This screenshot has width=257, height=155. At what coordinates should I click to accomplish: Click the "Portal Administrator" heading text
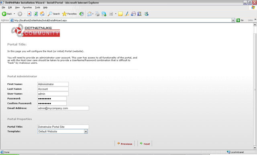tap(22, 76)
